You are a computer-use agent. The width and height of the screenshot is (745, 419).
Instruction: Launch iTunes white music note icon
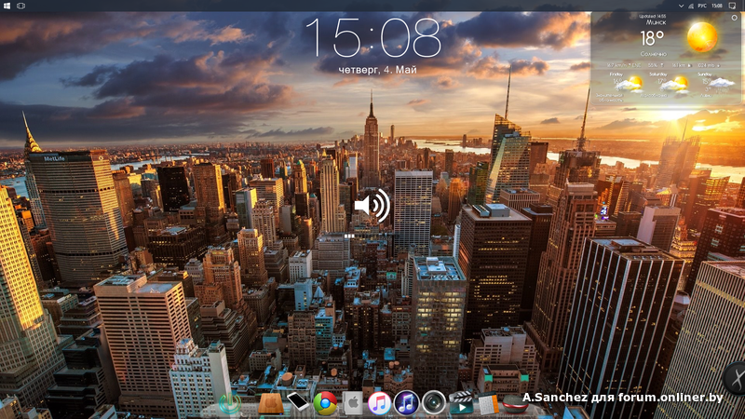click(379, 403)
